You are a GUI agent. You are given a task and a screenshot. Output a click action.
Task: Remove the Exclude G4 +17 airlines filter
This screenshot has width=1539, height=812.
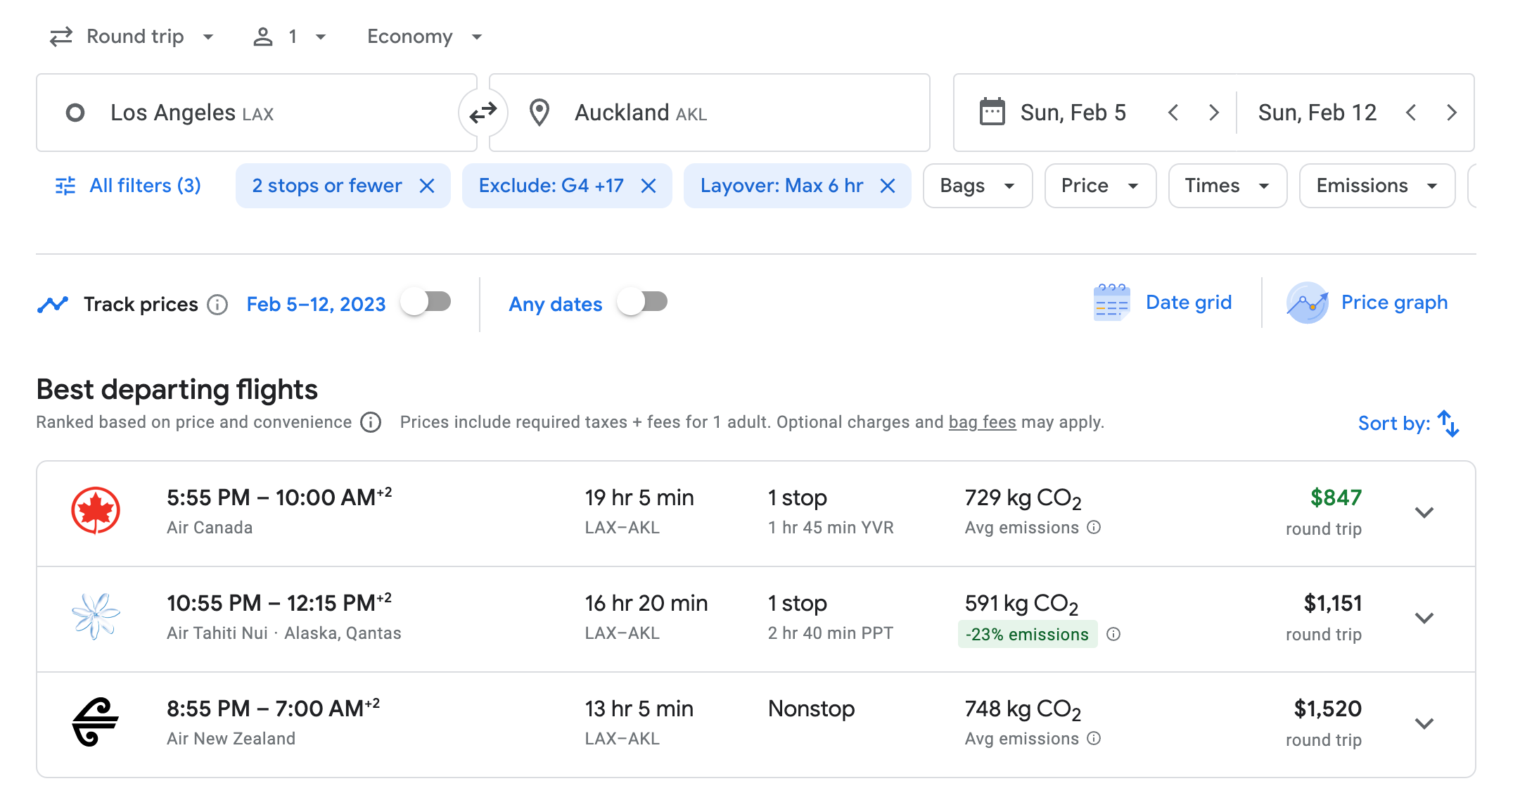click(x=649, y=186)
